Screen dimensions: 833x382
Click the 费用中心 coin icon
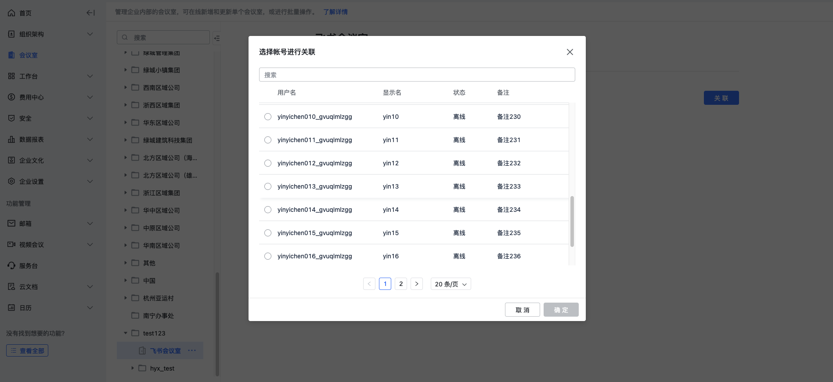coord(11,97)
